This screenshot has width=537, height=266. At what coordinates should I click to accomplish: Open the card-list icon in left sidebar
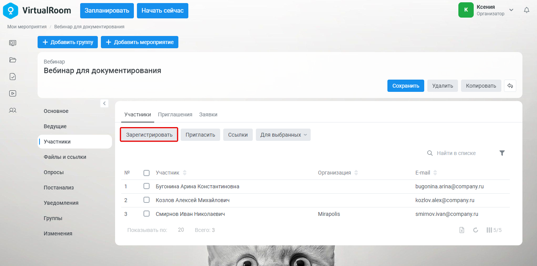13,43
